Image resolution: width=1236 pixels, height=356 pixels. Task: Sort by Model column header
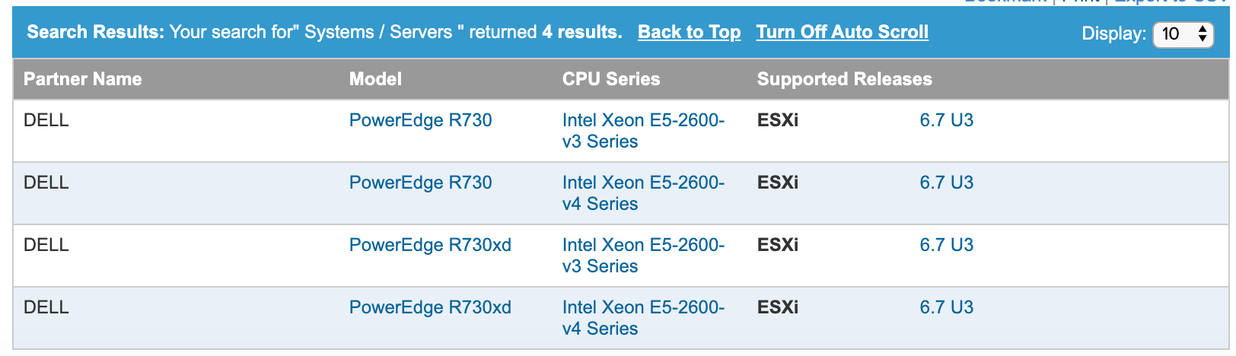[x=375, y=79]
